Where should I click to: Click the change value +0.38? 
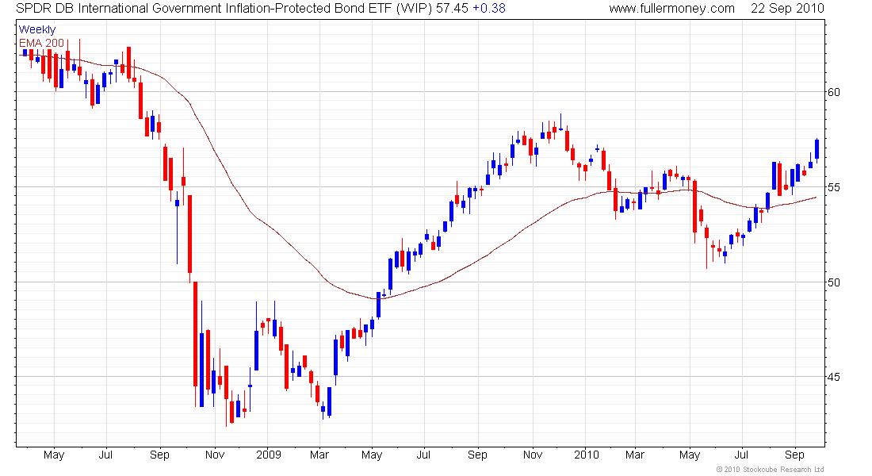[489, 9]
